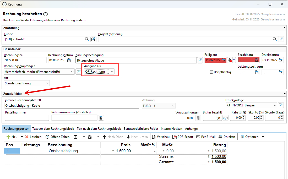Collapse the Zusatzfelder section
Screen dimensions: 288x179
click(285, 94)
